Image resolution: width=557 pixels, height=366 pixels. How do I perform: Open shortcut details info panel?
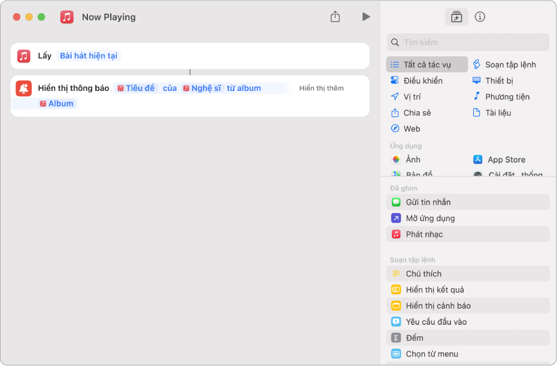(x=480, y=17)
